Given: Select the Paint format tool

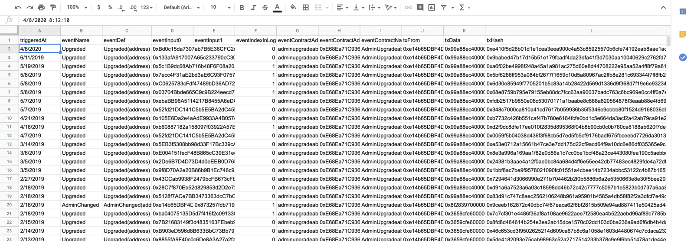Looking at the screenshot, I should pyautogui.click(x=53, y=7).
